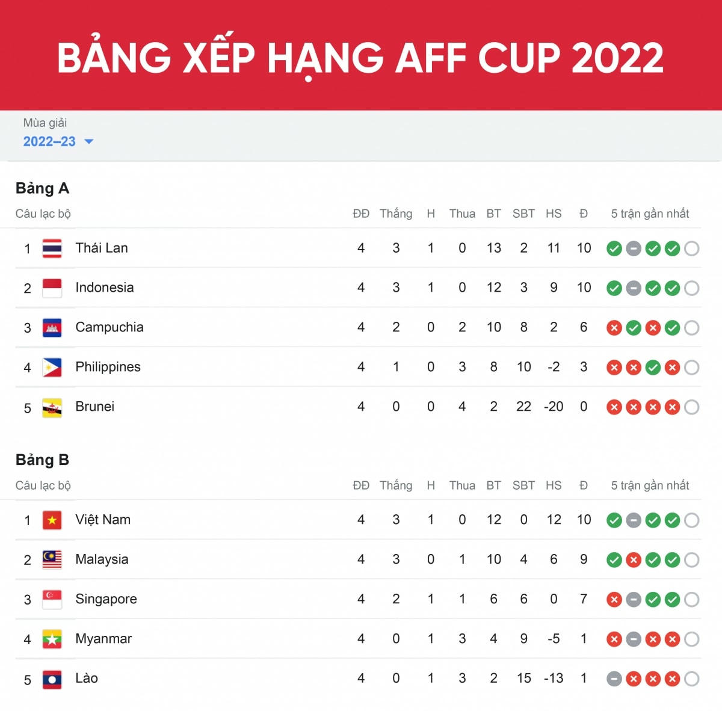Click the Lào flag icon
The image size is (722, 711).
pos(52,679)
